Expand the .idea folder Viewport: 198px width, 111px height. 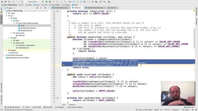click(6, 13)
